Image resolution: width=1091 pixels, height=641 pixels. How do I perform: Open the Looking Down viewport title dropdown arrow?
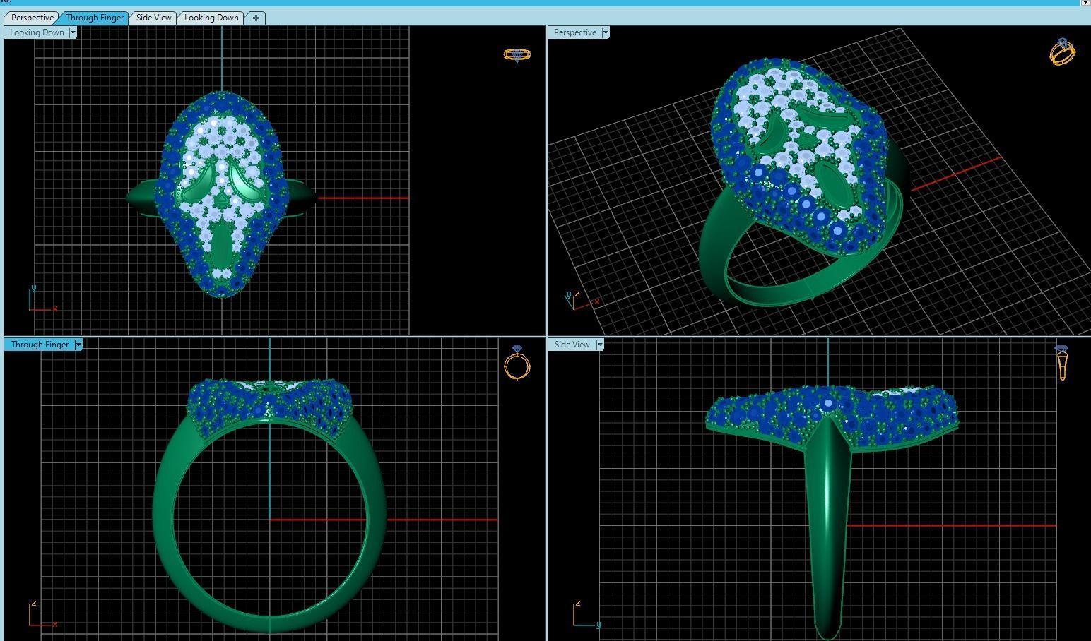pos(73,32)
